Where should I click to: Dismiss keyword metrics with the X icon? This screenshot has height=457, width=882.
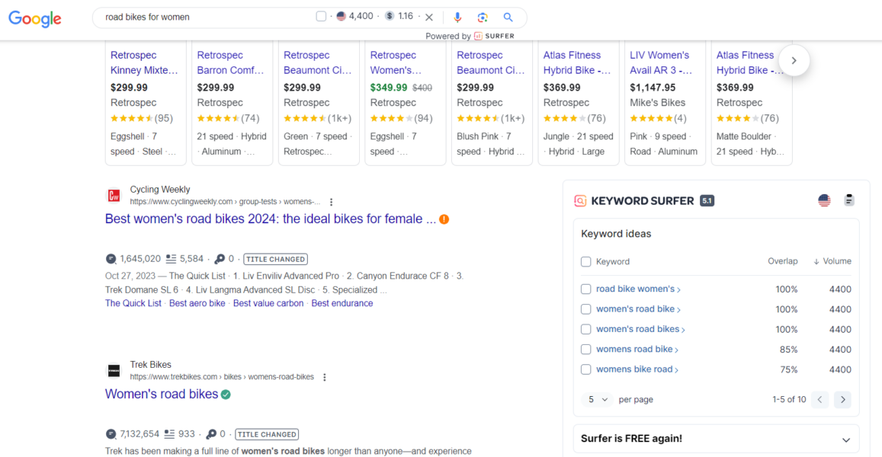click(x=429, y=16)
